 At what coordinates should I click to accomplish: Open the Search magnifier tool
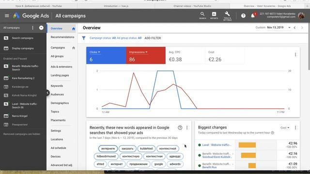click(x=202, y=15)
